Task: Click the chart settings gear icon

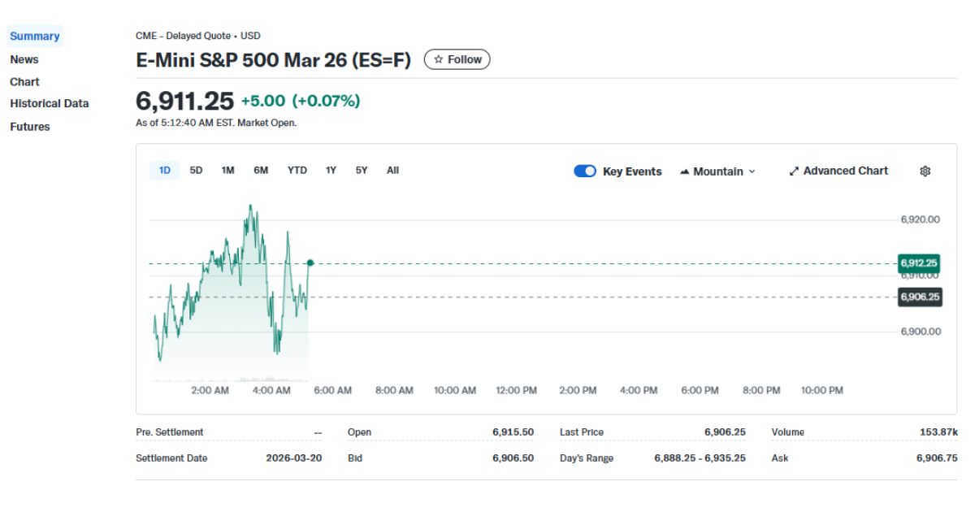Action: coord(925,171)
